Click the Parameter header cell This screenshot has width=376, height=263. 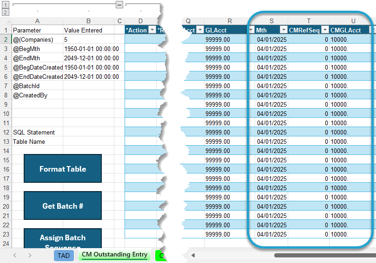point(37,30)
